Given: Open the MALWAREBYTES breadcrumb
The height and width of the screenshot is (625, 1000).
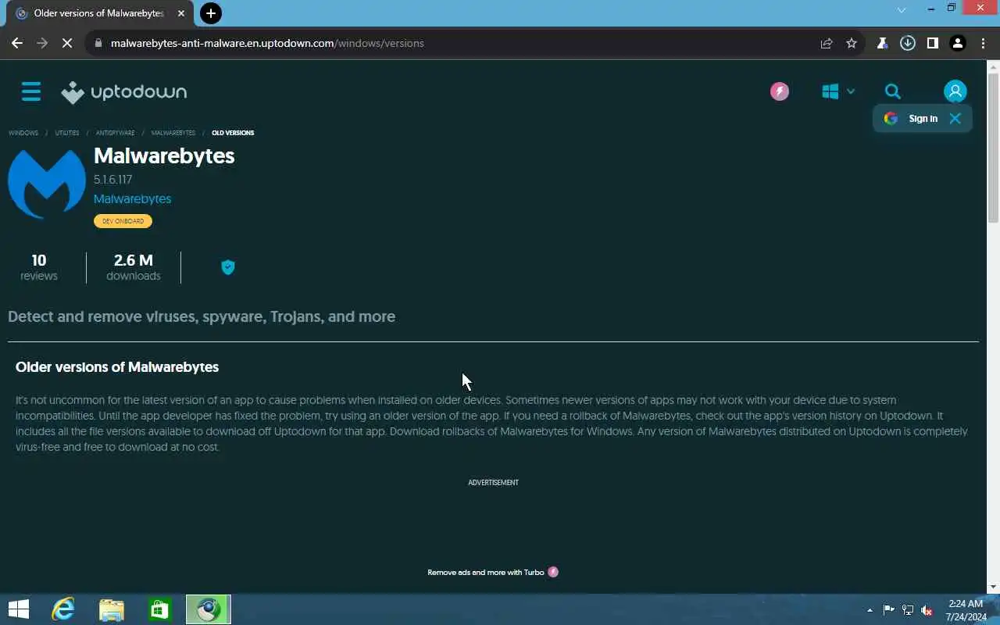Looking at the screenshot, I should [173, 133].
